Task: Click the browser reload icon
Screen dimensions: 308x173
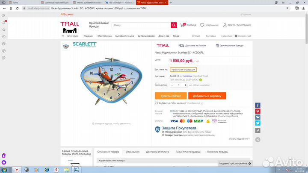Action: (17, 8)
